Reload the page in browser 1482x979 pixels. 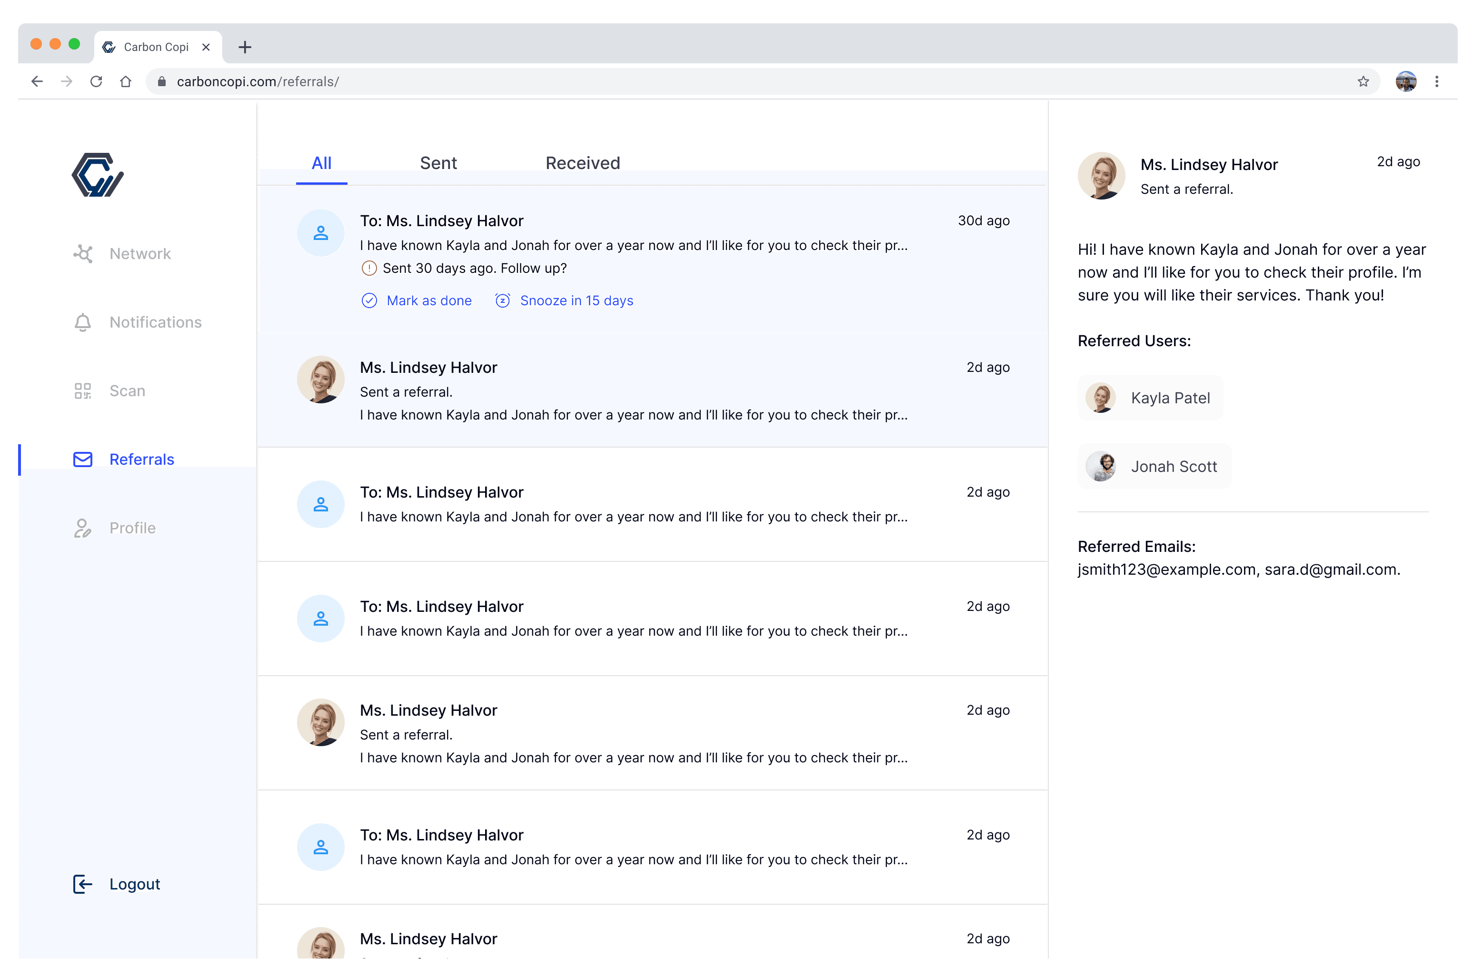[x=96, y=82]
